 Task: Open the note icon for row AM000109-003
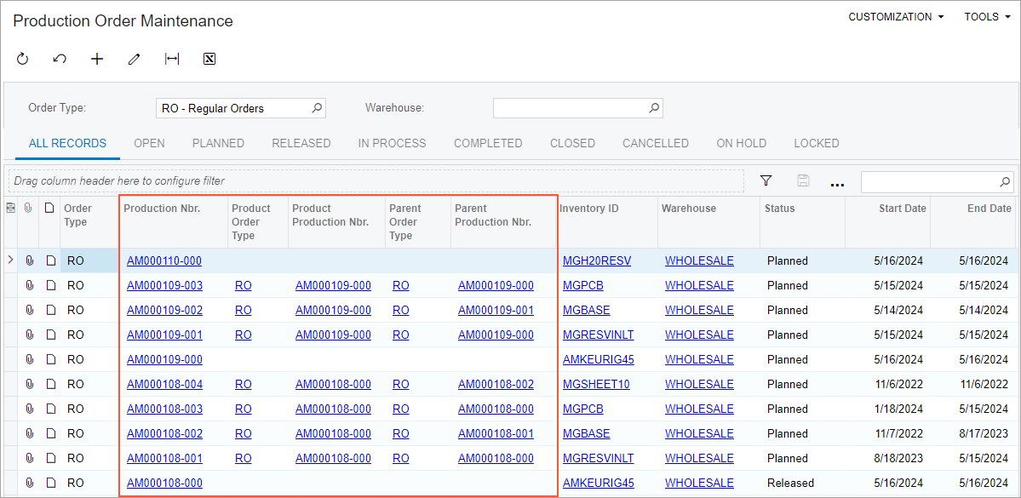49,285
